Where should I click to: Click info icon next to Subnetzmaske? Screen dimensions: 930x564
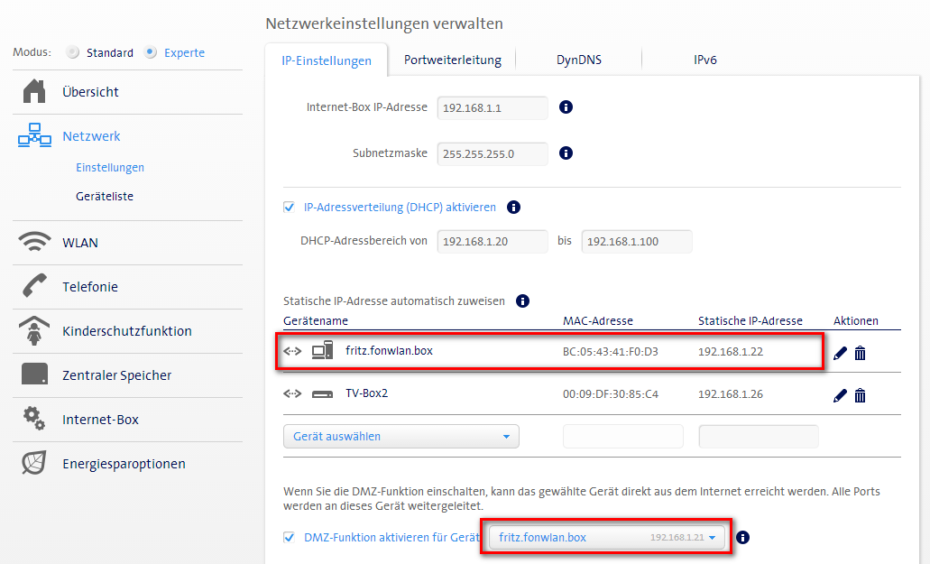[566, 153]
